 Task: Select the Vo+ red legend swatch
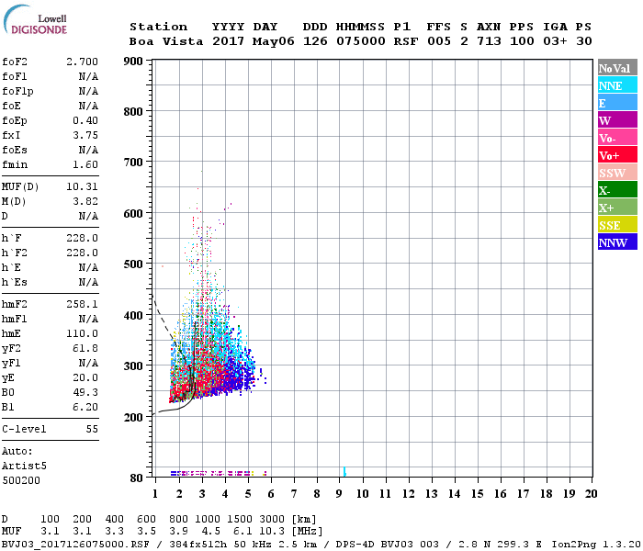pyautogui.click(x=617, y=155)
